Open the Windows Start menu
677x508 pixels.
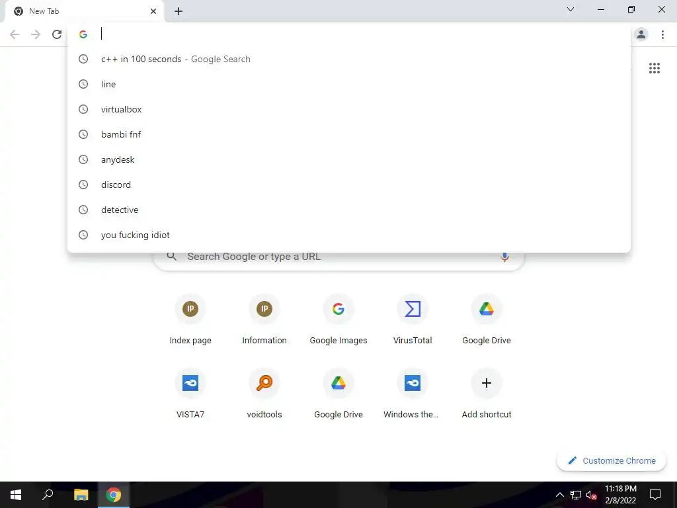[x=16, y=495]
